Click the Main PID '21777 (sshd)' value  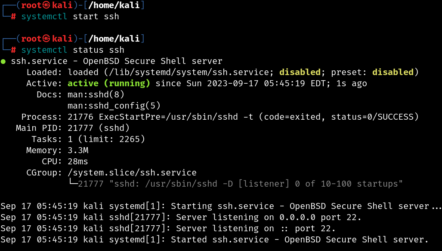coord(99,128)
